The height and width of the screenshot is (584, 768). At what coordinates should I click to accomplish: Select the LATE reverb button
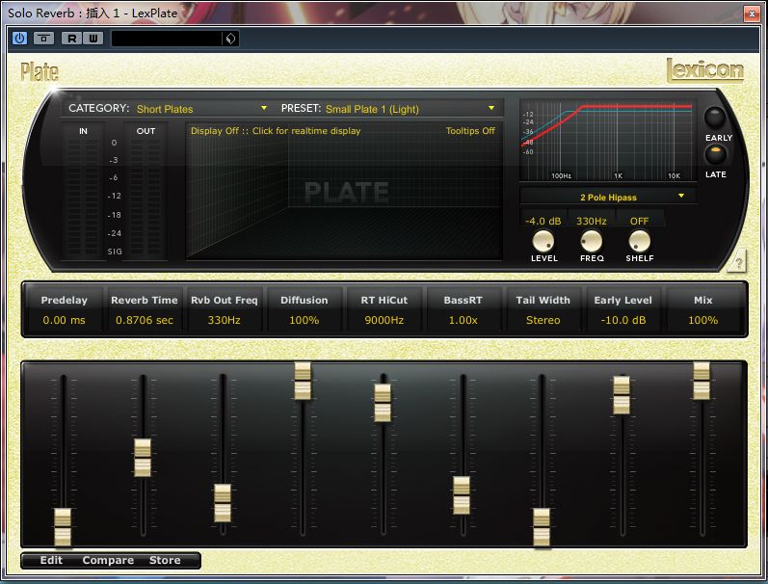(x=716, y=154)
